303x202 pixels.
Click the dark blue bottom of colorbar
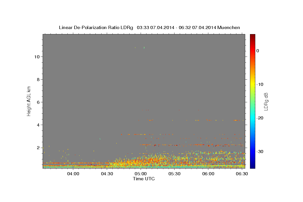[x=252, y=166]
